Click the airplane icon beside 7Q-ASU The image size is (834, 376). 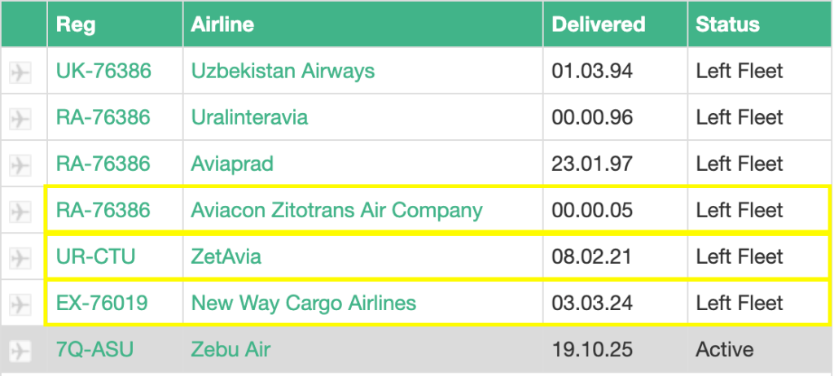[20, 351]
